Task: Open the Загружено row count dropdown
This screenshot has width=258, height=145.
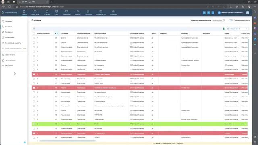Action: pyautogui.click(x=243, y=29)
